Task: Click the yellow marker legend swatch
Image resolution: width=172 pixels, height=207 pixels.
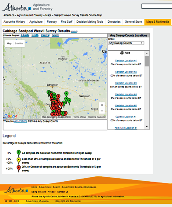Action: pyautogui.click(x=18, y=161)
